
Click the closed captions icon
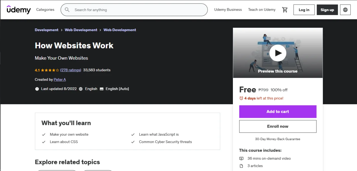tap(102, 89)
